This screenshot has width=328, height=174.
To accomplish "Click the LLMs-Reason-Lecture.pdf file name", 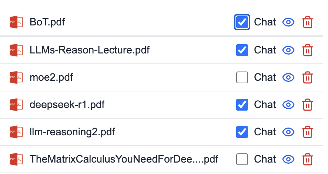I will point(90,50).
